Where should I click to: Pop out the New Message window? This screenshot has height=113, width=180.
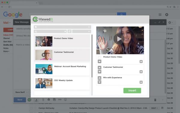pos(159,22)
